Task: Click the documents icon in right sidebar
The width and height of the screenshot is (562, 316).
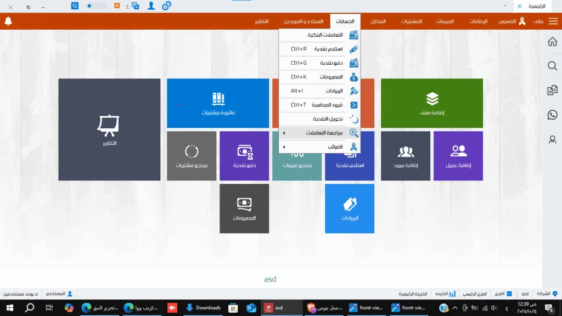Action: (x=552, y=91)
